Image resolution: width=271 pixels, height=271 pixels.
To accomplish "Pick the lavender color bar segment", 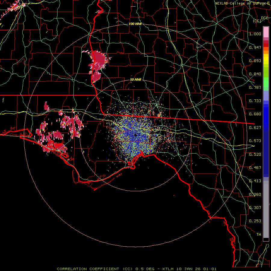I will [x=266, y=96].
